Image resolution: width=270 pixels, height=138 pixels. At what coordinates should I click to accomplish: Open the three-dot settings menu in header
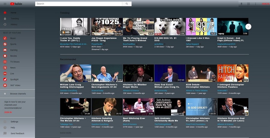256,4
